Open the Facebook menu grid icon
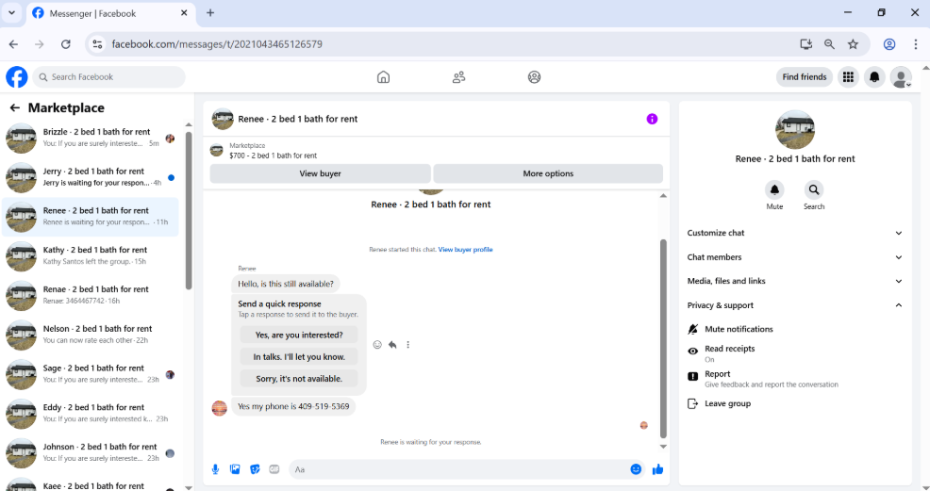This screenshot has height=491, width=930. point(848,77)
